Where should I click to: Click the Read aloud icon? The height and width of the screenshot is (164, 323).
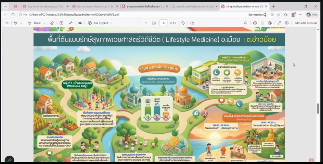click(x=71, y=23)
